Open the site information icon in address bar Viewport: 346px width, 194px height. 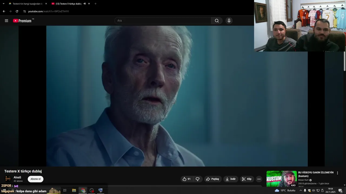click(x=24, y=11)
